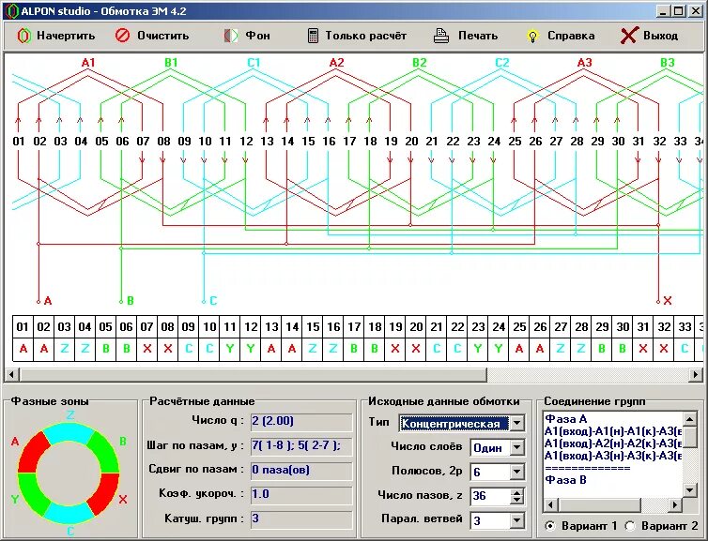Open the Число слоёв dropdown
This screenshot has height=541, width=708.
pyautogui.click(x=517, y=447)
